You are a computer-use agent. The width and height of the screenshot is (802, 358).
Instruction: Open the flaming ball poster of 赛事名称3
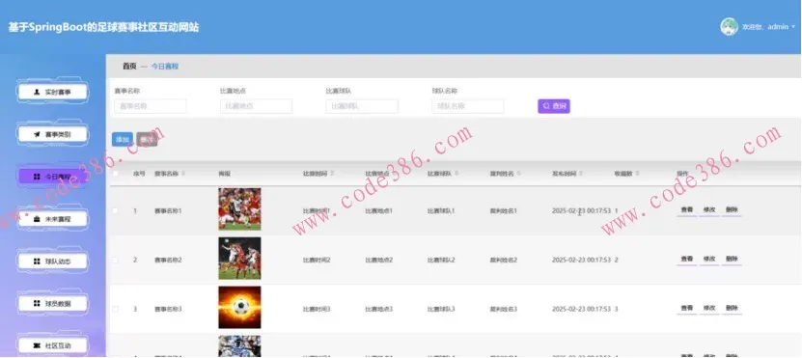[239, 308]
